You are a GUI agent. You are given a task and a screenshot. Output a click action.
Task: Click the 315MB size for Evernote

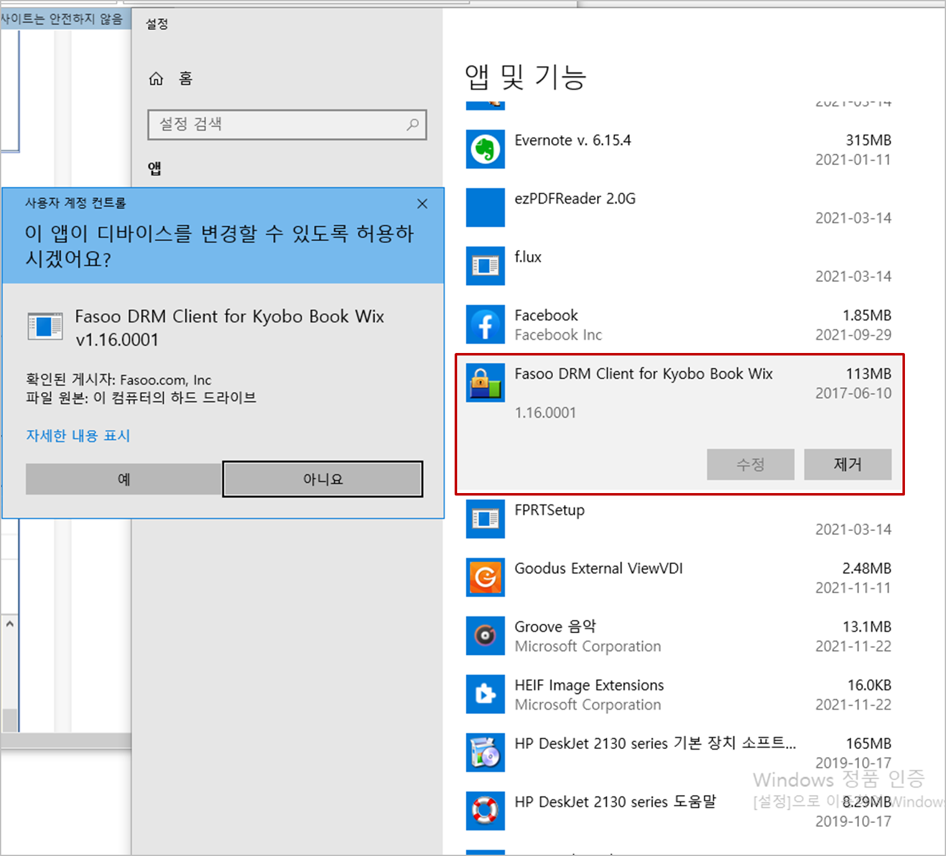(x=868, y=140)
